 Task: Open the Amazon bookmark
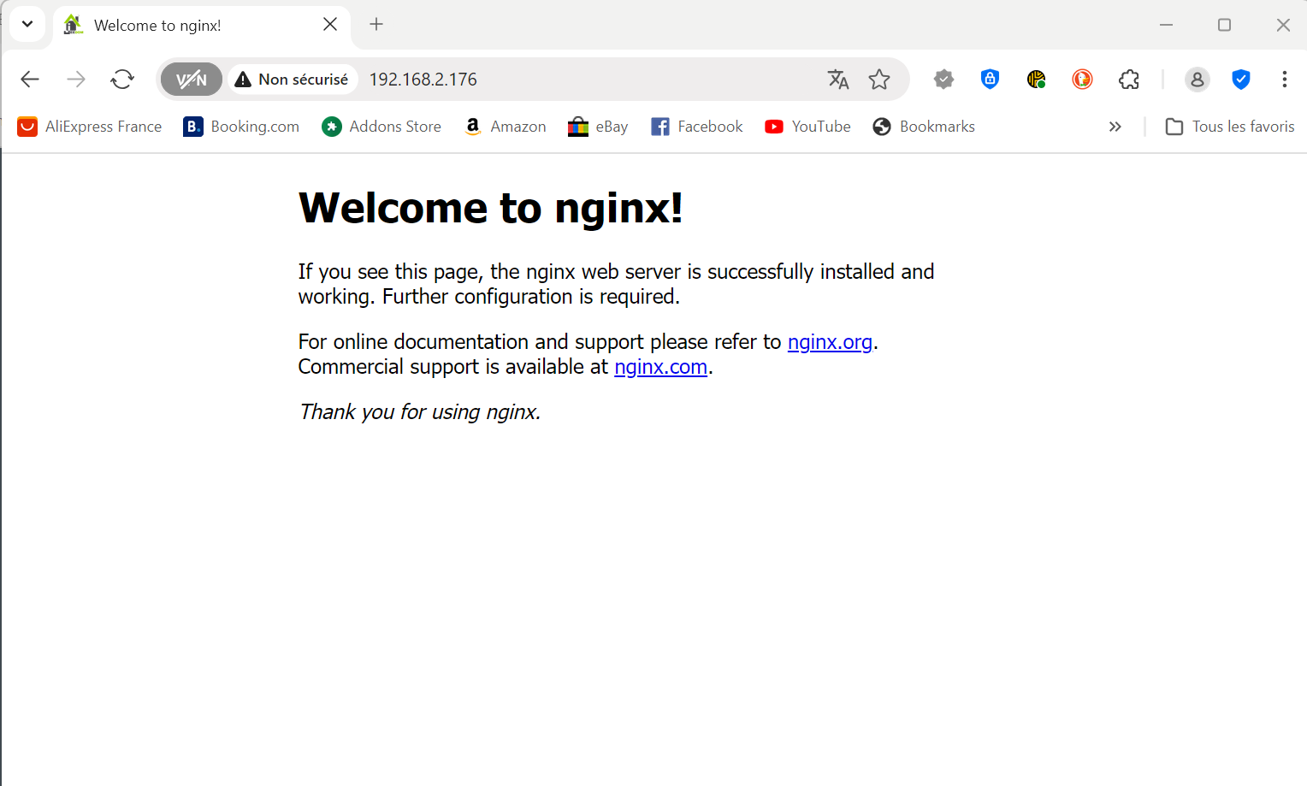click(505, 127)
